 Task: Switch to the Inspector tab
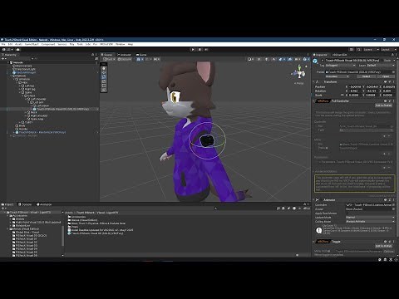click(x=321, y=55)
